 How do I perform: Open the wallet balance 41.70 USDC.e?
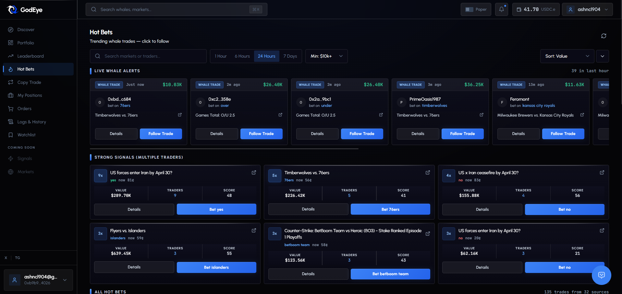536,9
